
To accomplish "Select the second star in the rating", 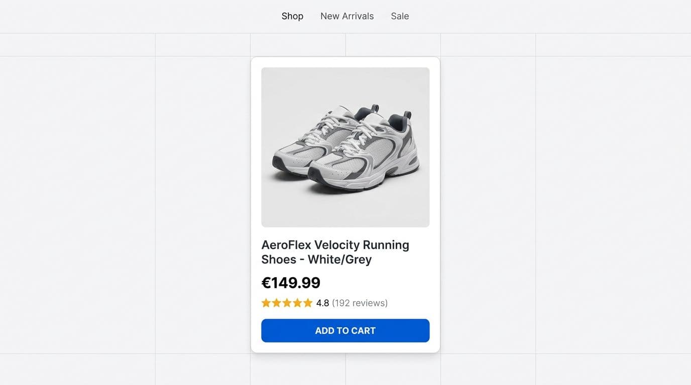I will tap(276, 303).
